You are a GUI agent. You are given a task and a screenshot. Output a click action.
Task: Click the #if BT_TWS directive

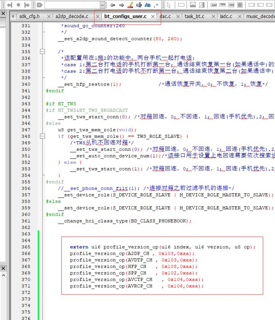pyautogui.click(x=61, y=103)
